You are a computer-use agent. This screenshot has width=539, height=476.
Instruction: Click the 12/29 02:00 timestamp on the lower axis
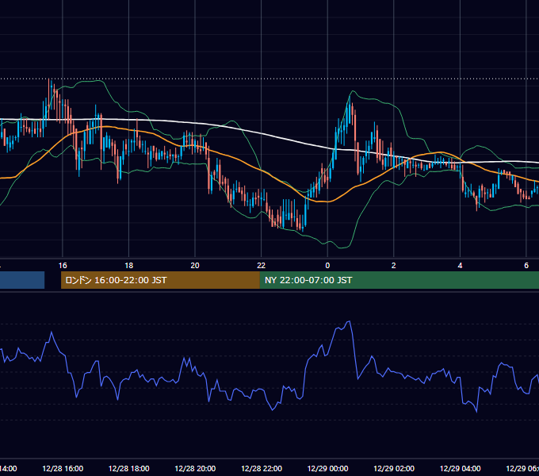coord(394,468)
